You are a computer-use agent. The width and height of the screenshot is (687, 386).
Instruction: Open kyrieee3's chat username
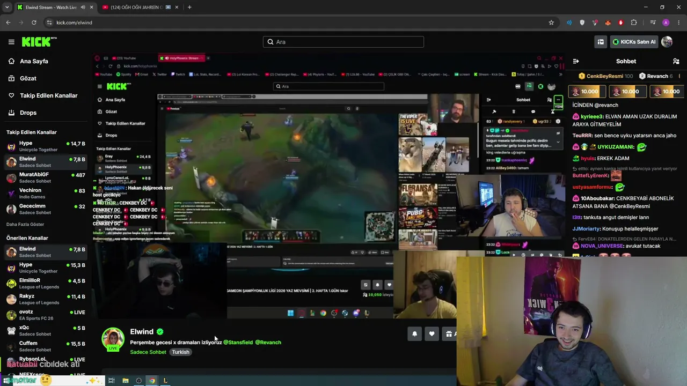(x=592, y=116)
